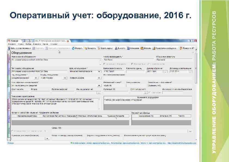Click the disabled 'Сохранить' floppy icon
The height and width of the screenshot is (162, 229).
coord(34,48)
